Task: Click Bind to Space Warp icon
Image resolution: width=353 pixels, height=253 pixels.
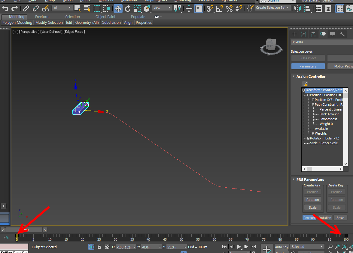Action: click(45, 8)
